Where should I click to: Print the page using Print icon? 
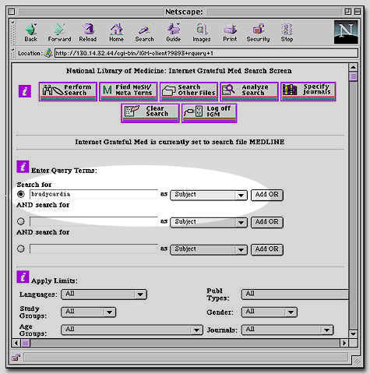coord(230,33)
